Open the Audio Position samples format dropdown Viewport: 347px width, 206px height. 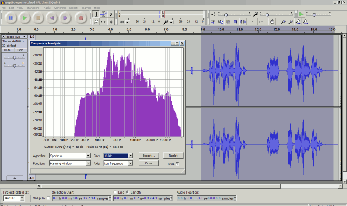click(235, 198)
